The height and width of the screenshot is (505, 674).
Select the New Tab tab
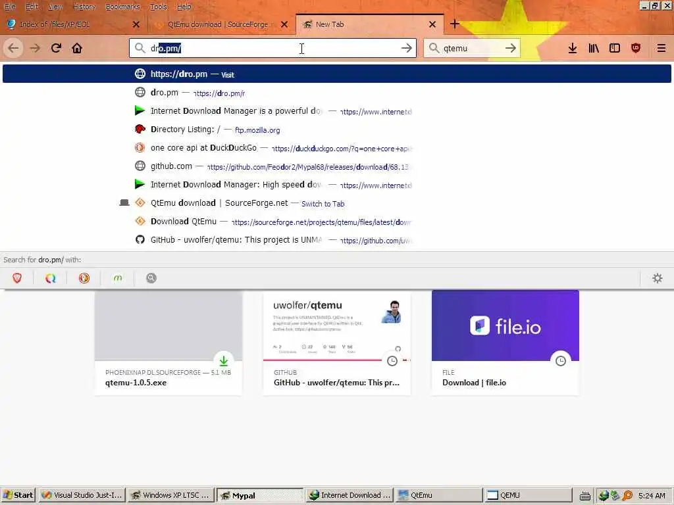click(x=370, y=24)
